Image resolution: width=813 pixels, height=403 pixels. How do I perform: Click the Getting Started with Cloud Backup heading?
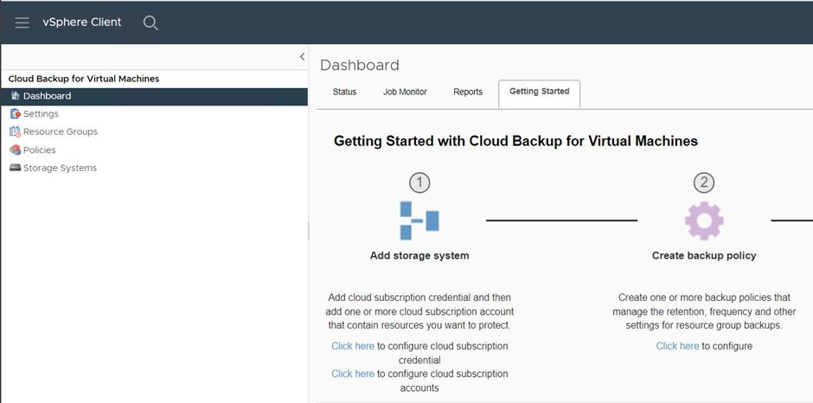515,141
